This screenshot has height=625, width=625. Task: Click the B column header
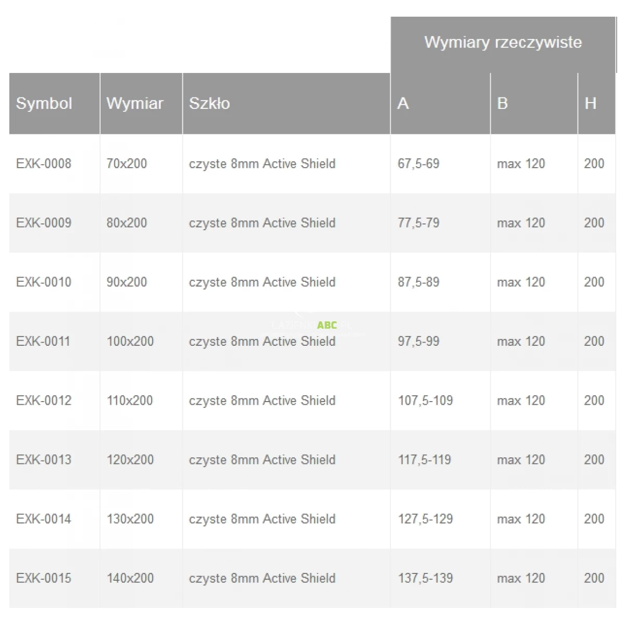[x=503, y=103]
